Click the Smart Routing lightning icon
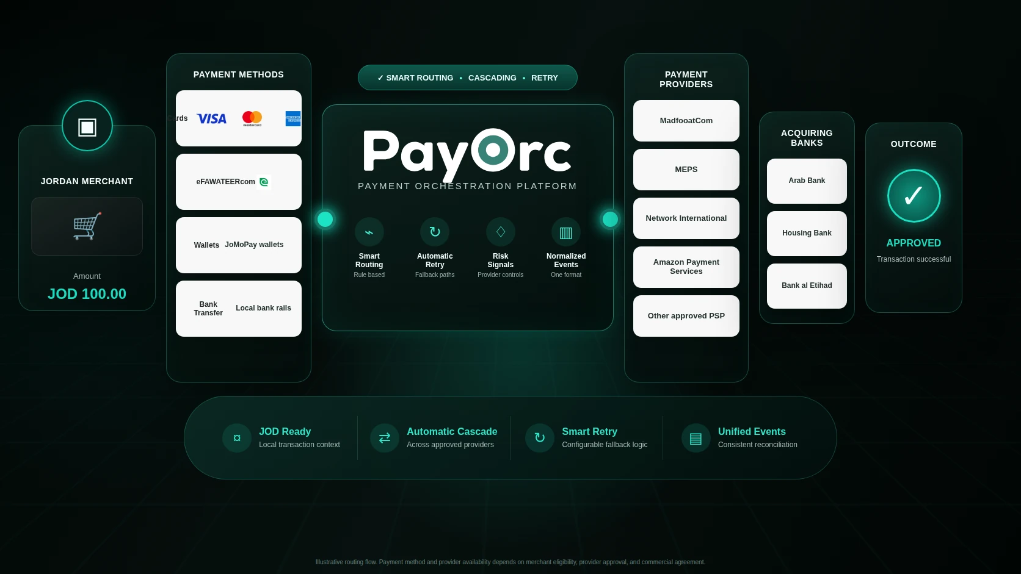1021x574 pixels. (x=369, y=232)
